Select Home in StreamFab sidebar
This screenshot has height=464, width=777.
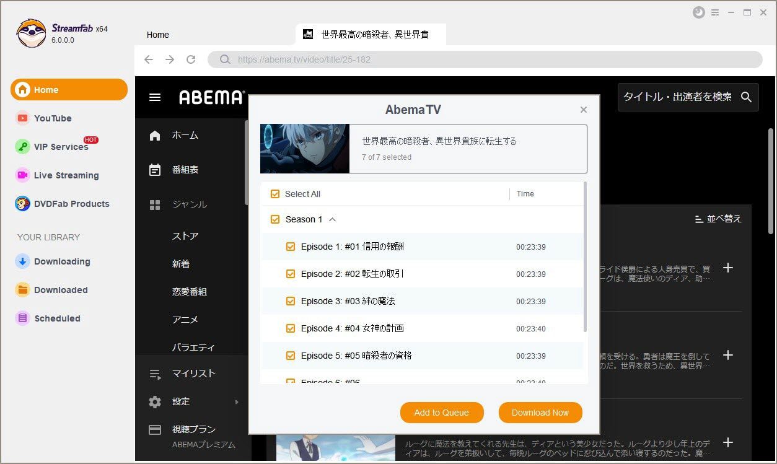point(69,90)
